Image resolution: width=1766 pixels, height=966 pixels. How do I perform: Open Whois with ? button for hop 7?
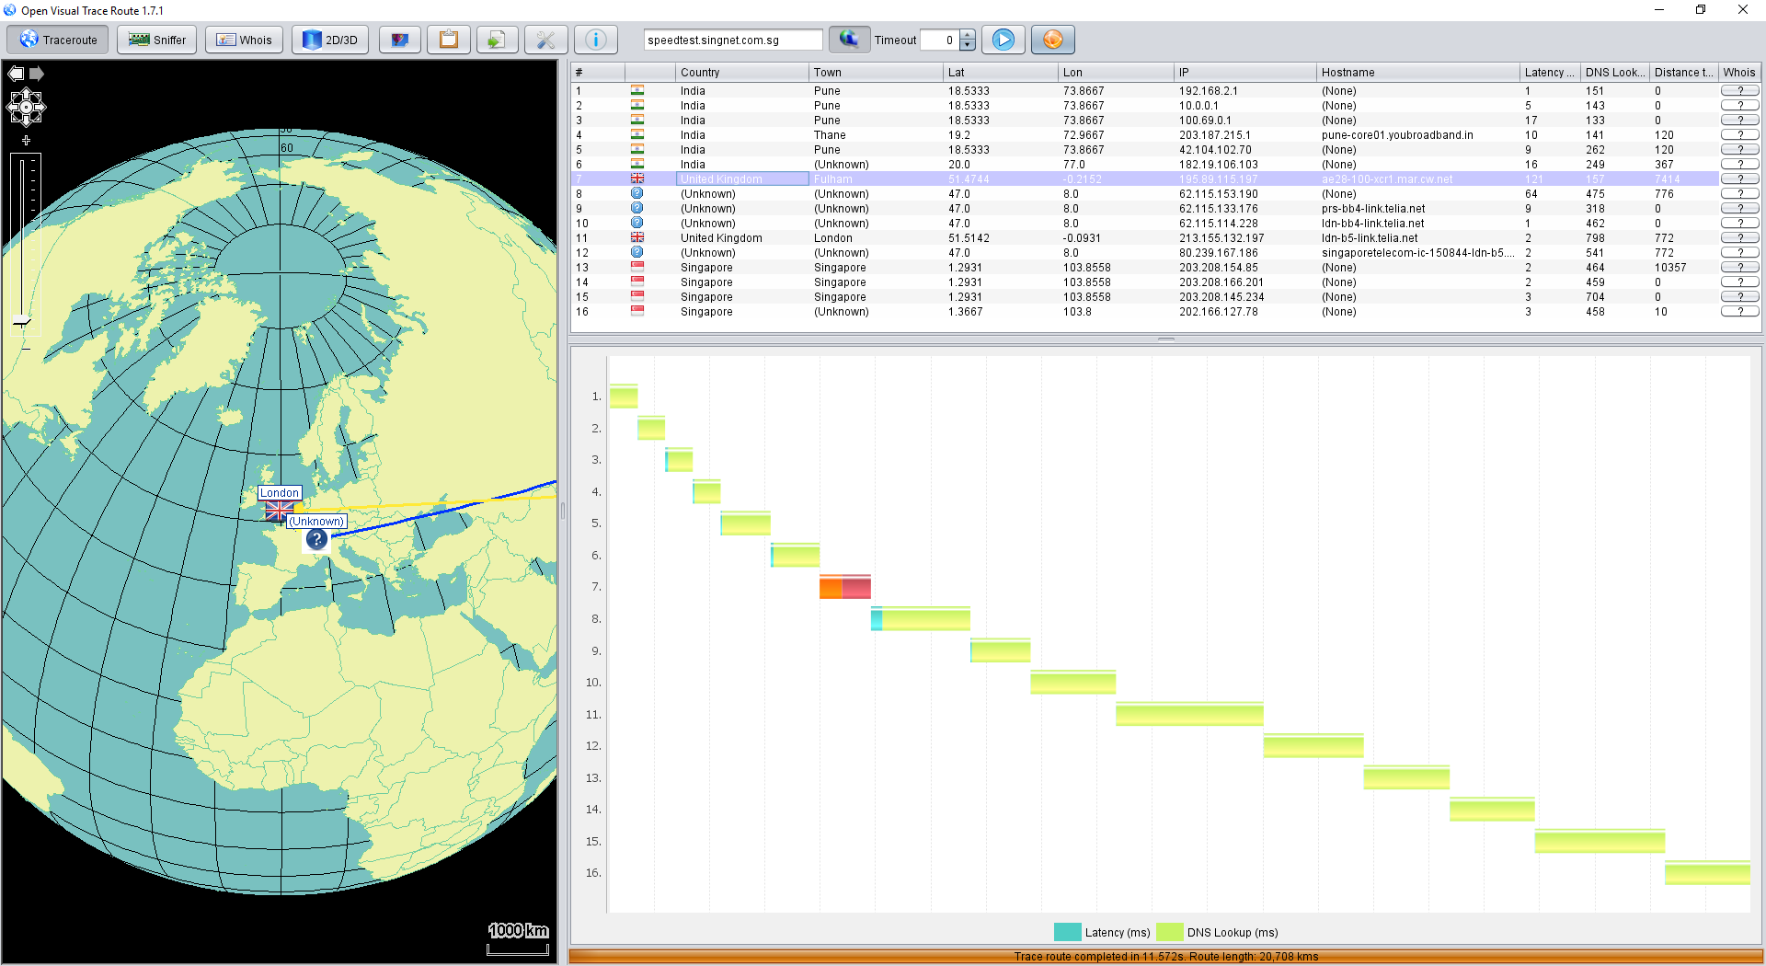click(1739, 179)
